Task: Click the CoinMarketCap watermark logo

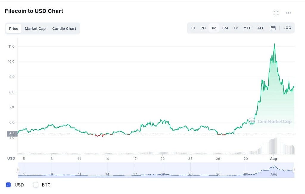Action: coord(270,121)
